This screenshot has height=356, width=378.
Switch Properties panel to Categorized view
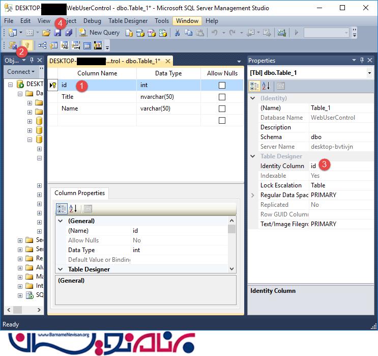tap(254, 86)
